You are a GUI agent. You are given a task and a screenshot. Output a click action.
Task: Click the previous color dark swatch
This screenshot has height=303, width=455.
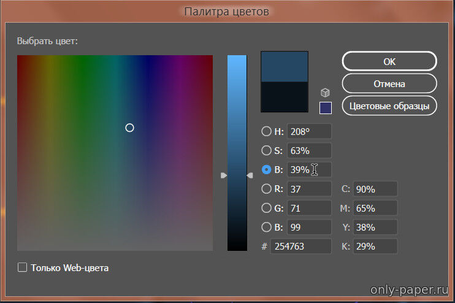click(285, 97)
